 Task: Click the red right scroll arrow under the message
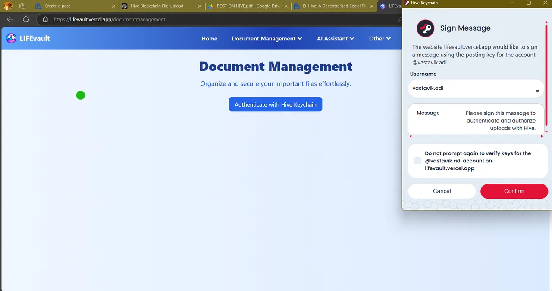[x=542, y=136]
